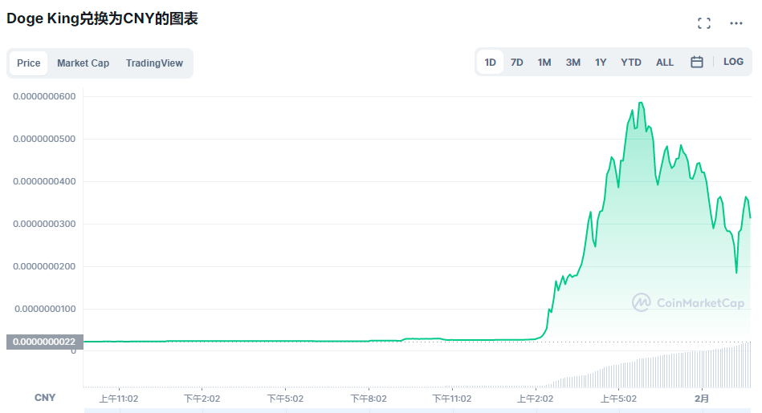Show ALL time price history
762x413 pixels.
coord(665,62)
